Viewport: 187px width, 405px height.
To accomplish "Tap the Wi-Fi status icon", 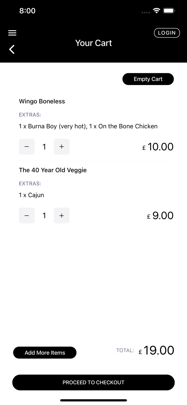I will coord(156,11).
